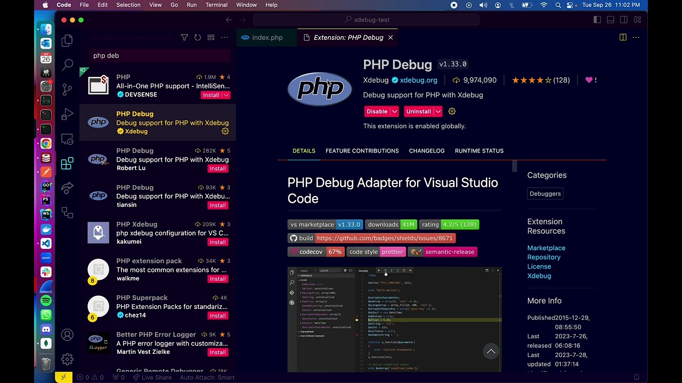Filter extensions with the funnel icon

[x=184, y=37]
